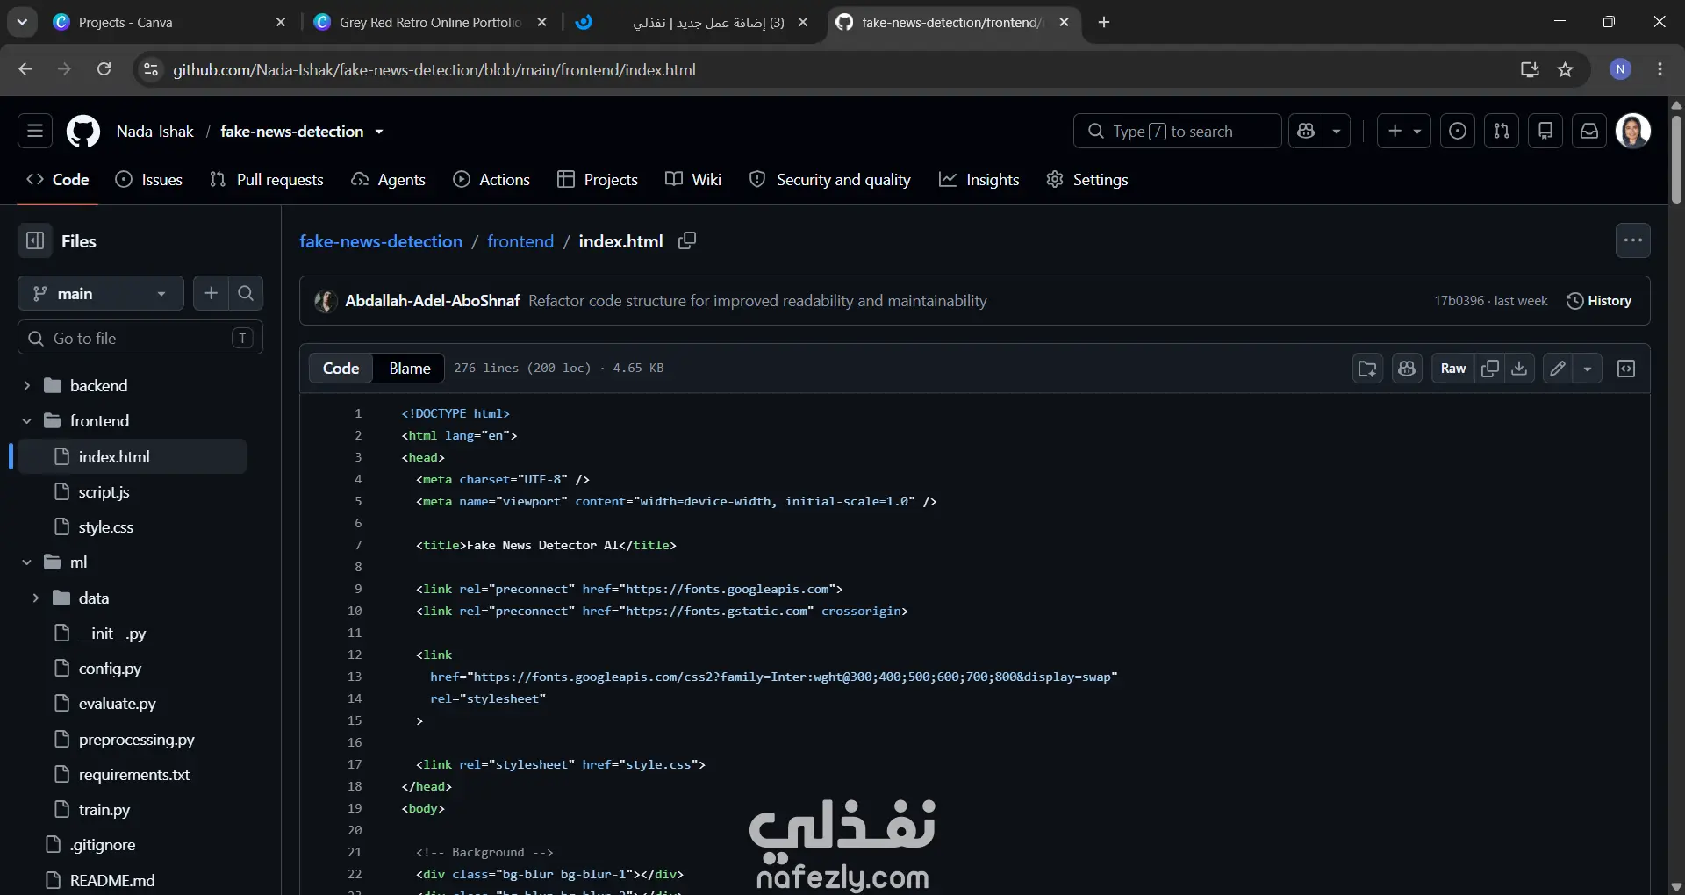Screen dimensions: 1685x895
Task: Open the Projects tab
Action: point(598,179)
